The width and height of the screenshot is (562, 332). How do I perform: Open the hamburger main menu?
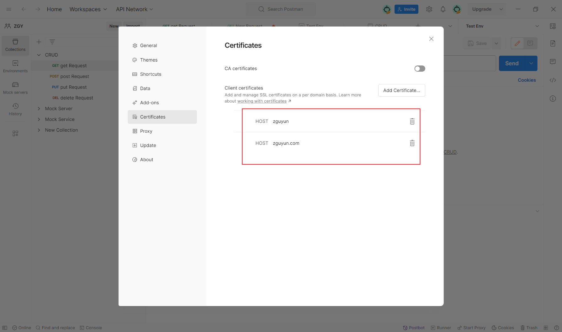(9, 9)
